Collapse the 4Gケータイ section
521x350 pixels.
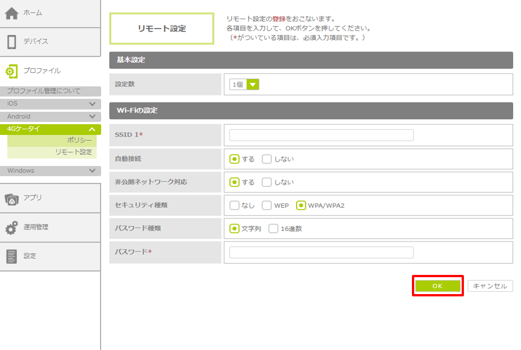pos(93,129)
